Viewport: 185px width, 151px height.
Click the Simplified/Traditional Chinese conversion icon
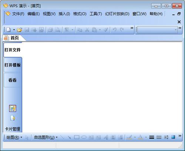(67, 30)
